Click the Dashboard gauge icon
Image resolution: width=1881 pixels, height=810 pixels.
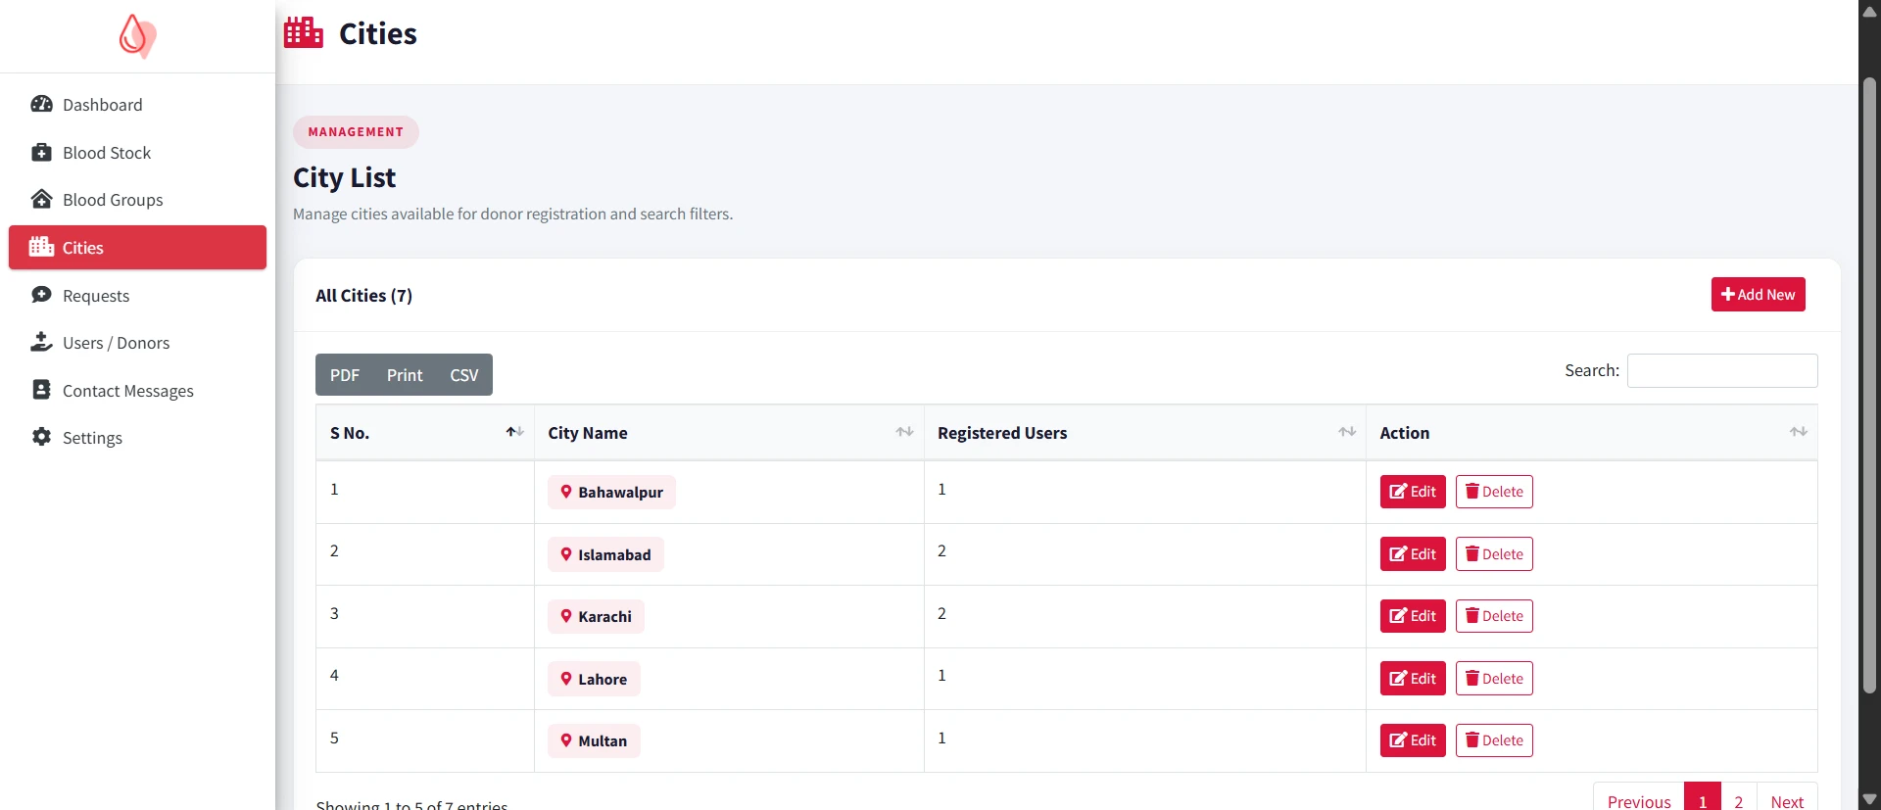pos(41,104)
